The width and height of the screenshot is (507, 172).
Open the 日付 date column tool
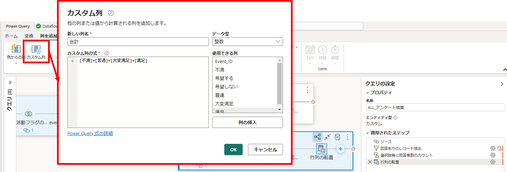[310, 53]
